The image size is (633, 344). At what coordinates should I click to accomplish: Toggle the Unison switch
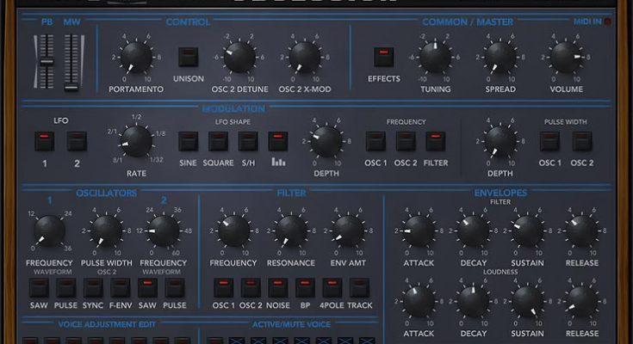coord(189,58)
